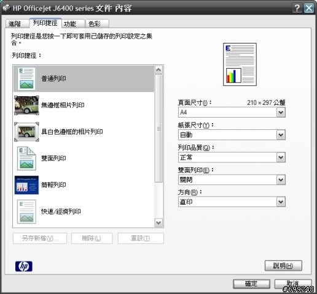
Task: Select the 無邊框相片列印 text label
Action: [x=63, y=105]
